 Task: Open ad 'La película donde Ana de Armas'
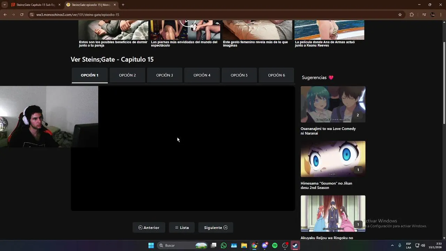[x=325, y=44]
